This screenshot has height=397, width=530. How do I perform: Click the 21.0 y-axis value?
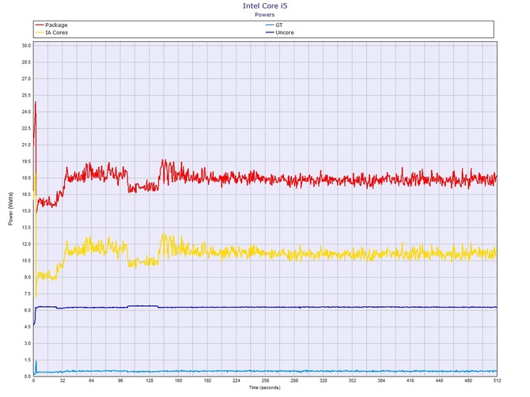click(26, 145)
